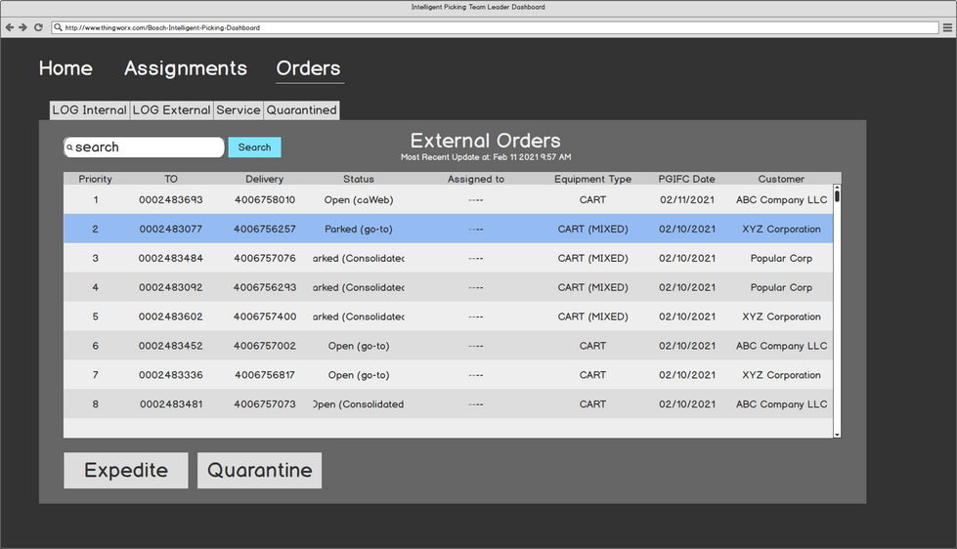Click ABC Company LLC in priority 1 row

tap(782, 200)
